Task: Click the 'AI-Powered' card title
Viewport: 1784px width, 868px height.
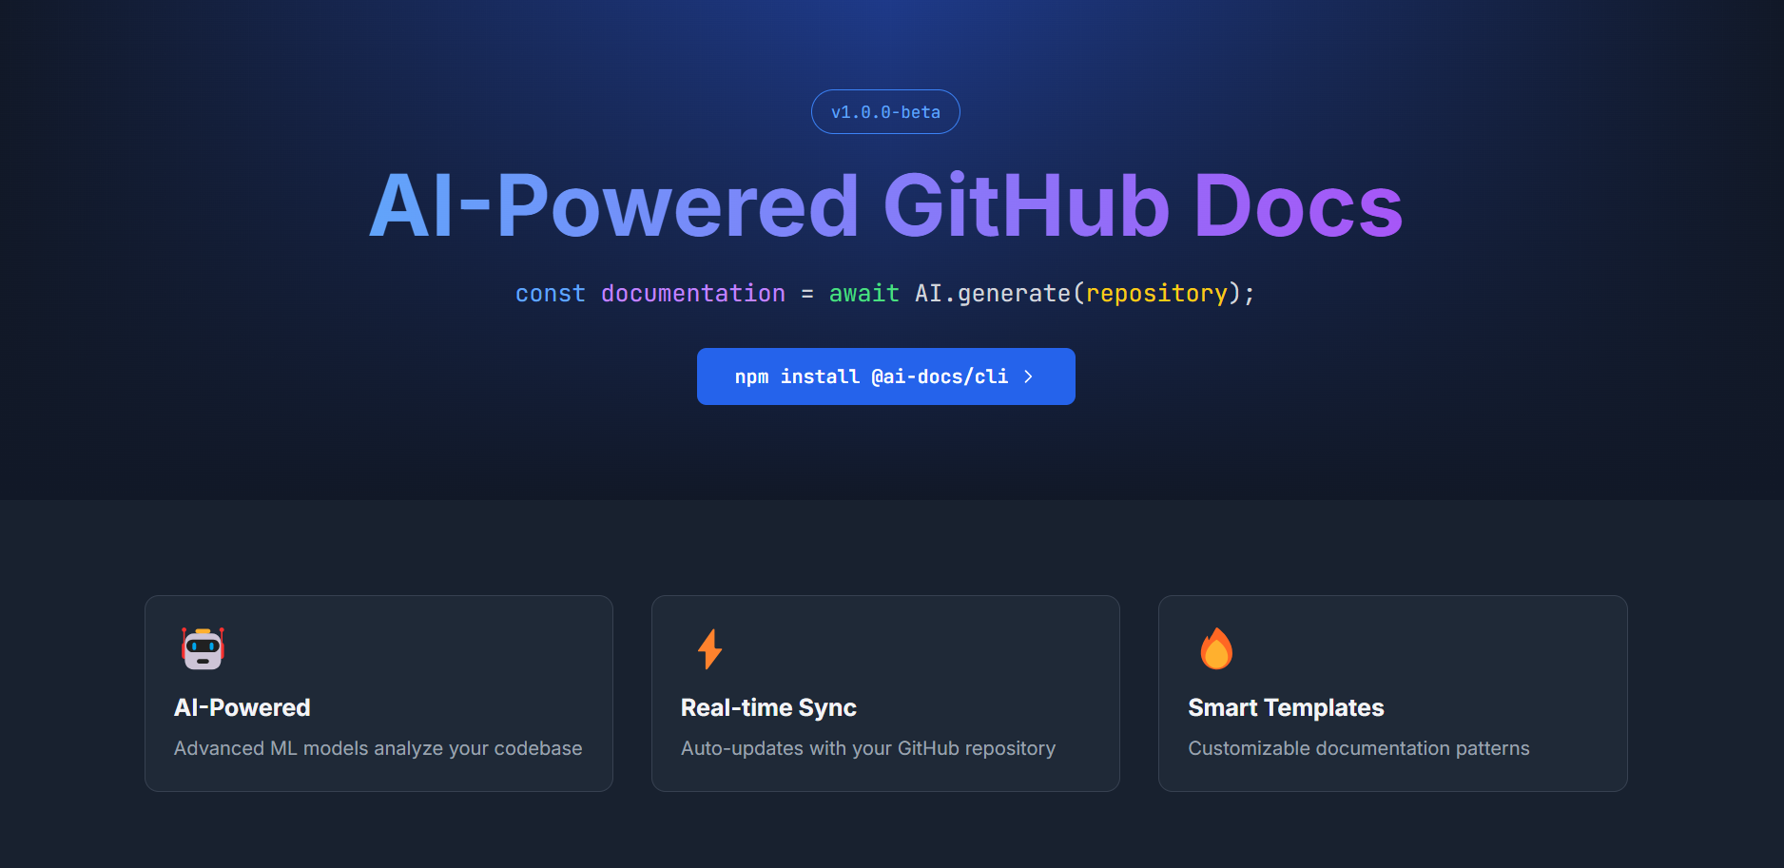Action: (242, 707)
